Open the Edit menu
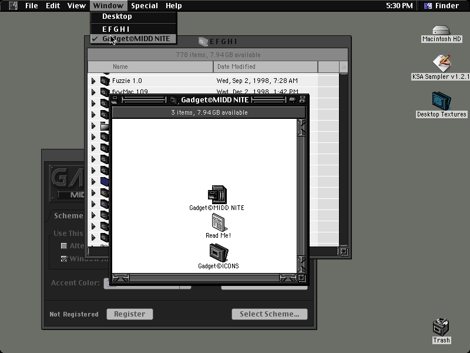This screenshot has width=470, height=353. (53, 6)
